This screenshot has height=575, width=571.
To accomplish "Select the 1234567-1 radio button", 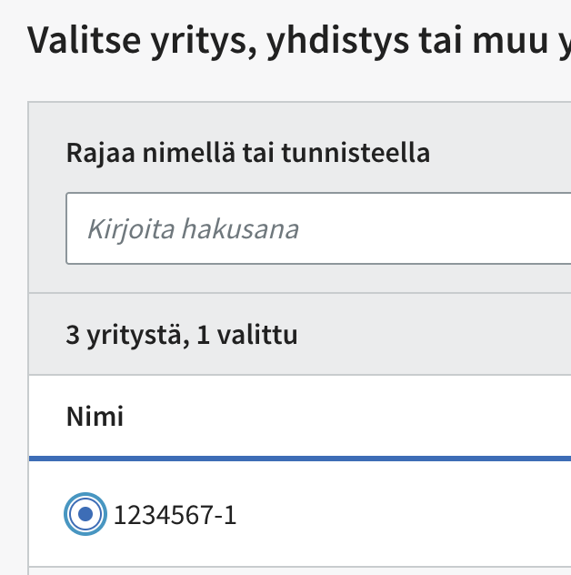I will 85,515.
